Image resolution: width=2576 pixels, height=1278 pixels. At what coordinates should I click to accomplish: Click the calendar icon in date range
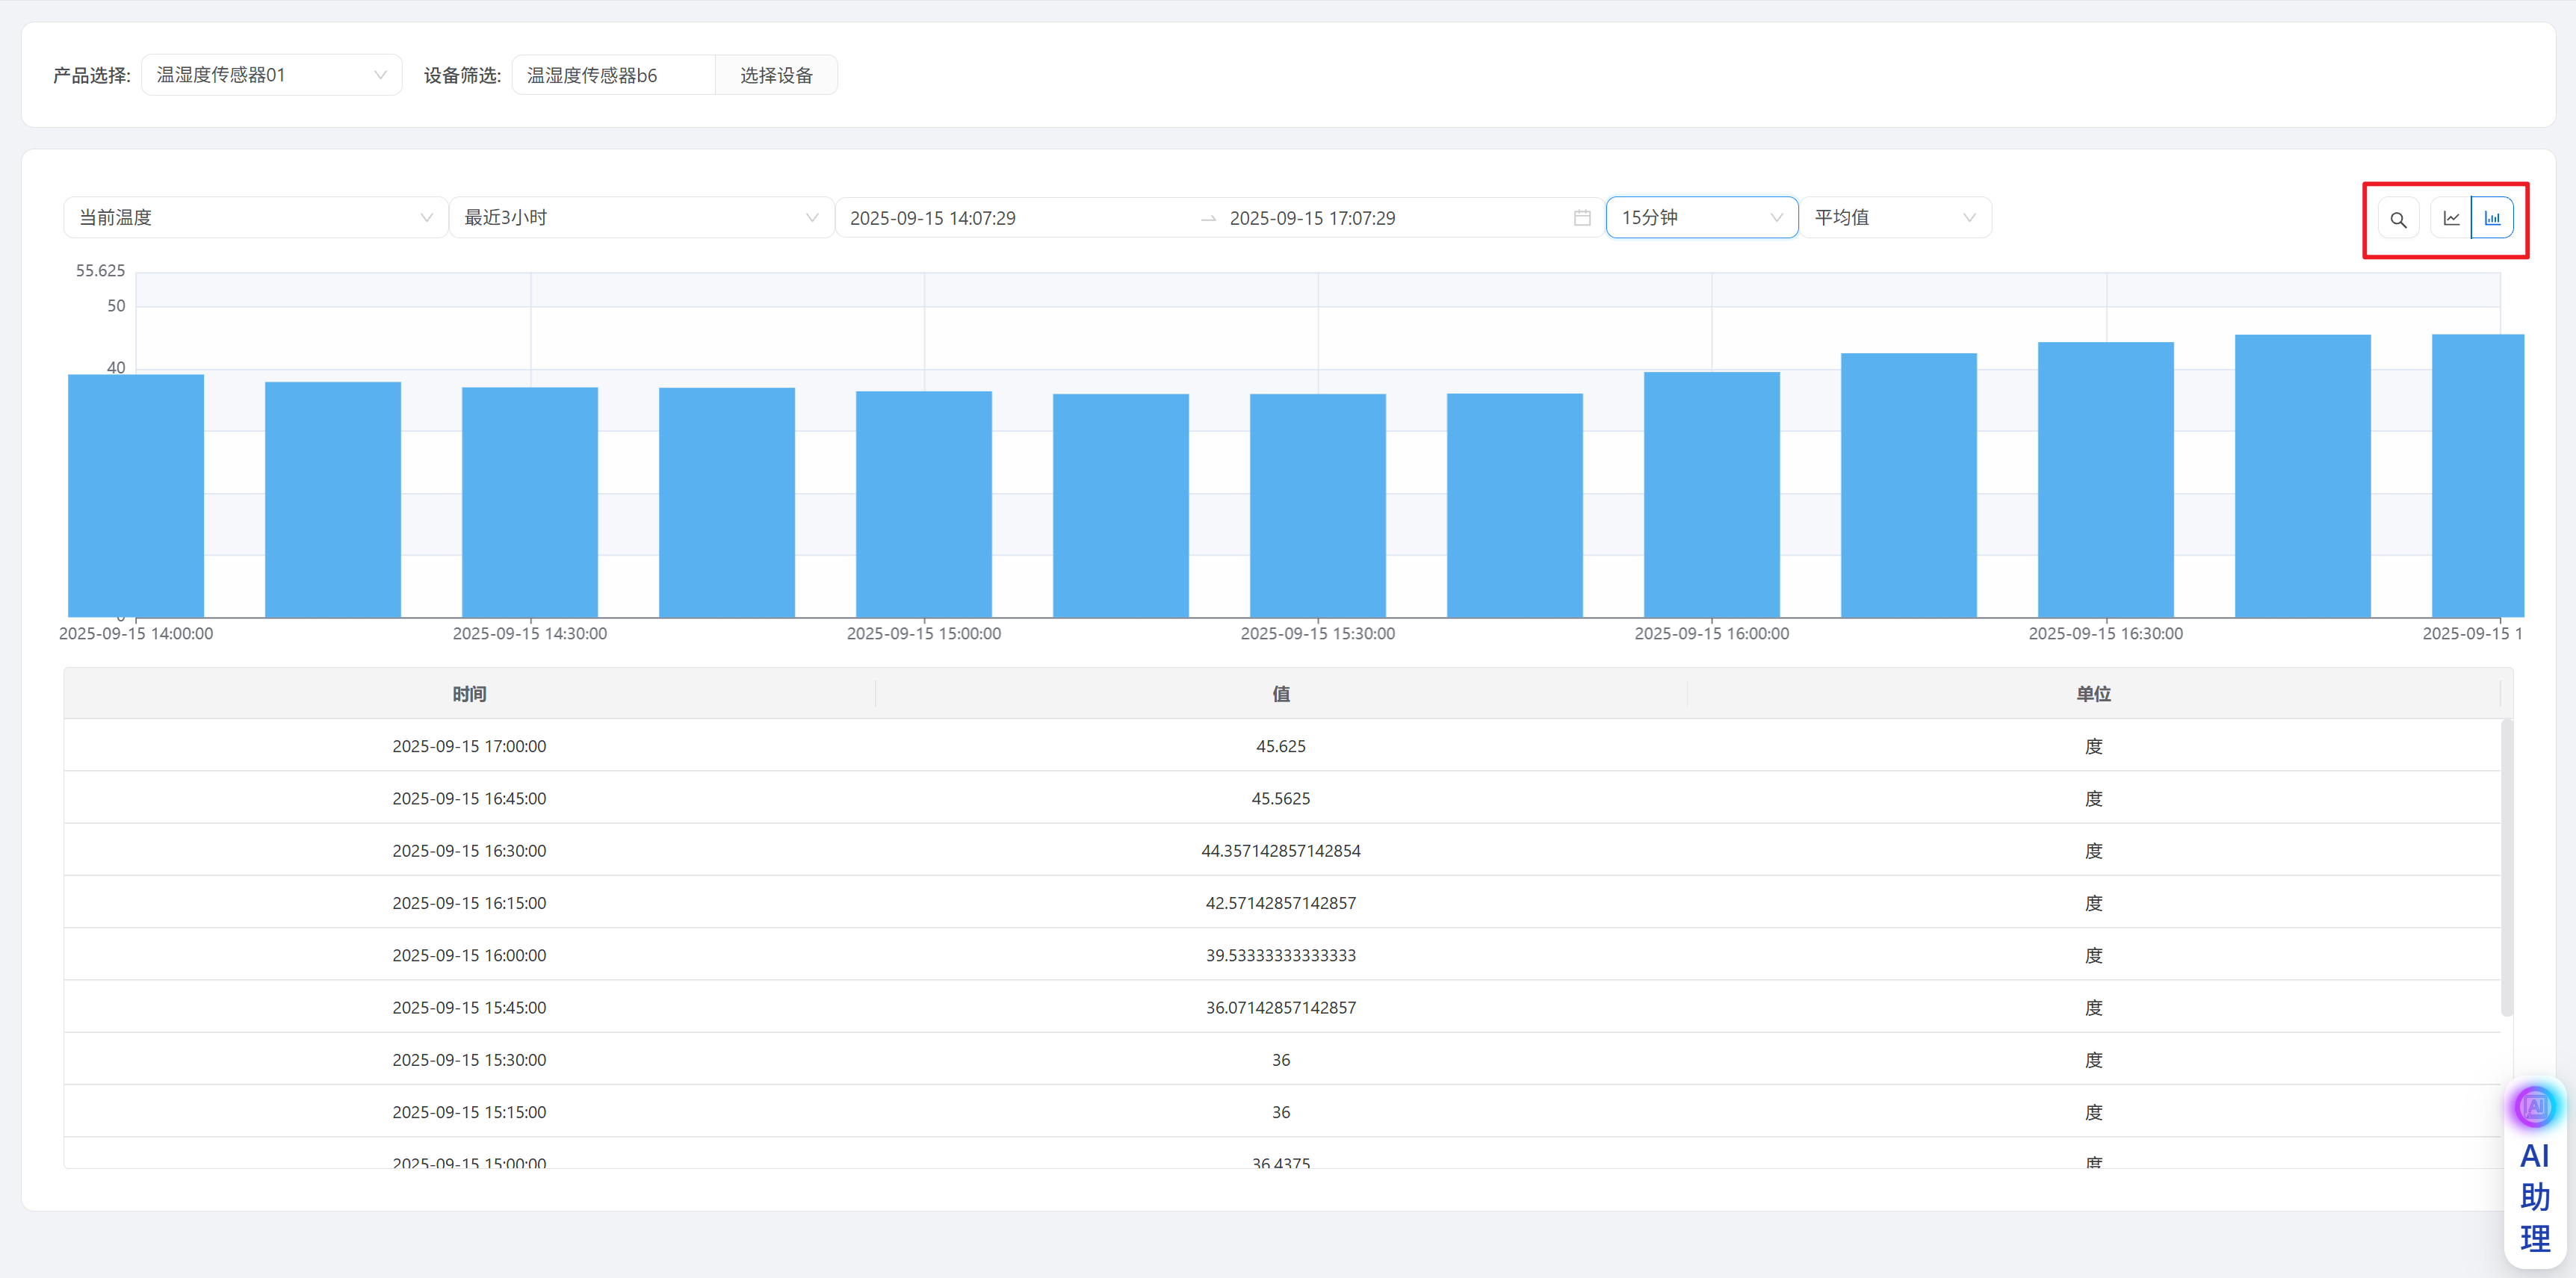click(x=1582, y=218)
